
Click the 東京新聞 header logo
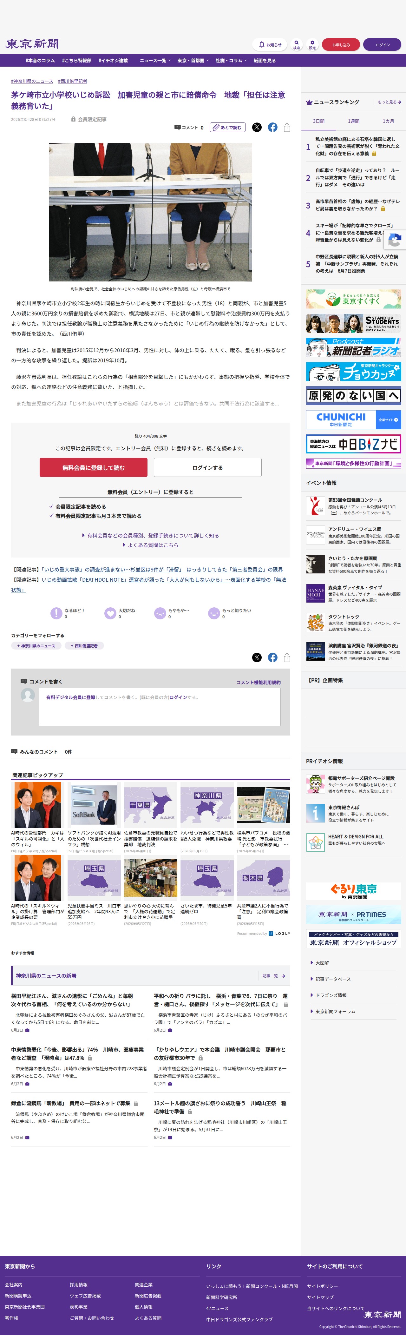[32, 44]
